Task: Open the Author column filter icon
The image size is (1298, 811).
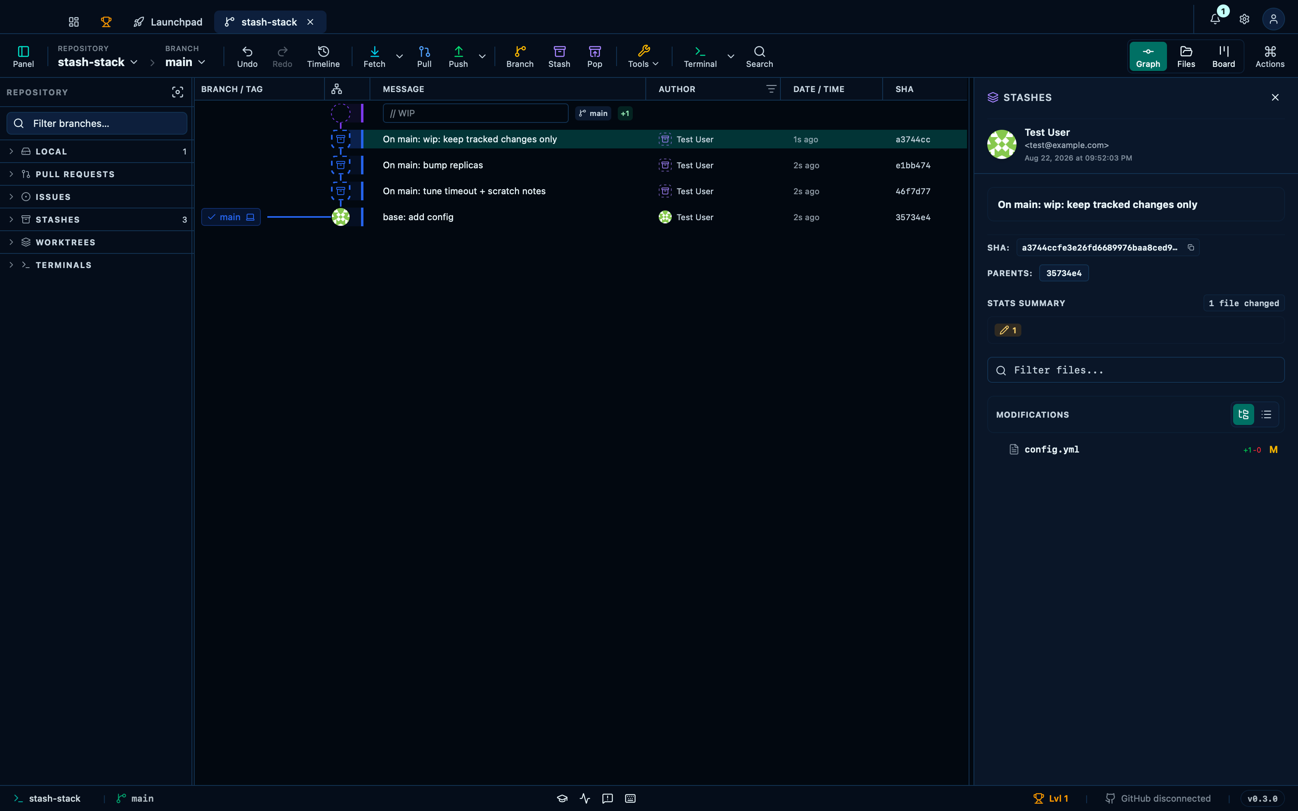Action: click(771, 89)
